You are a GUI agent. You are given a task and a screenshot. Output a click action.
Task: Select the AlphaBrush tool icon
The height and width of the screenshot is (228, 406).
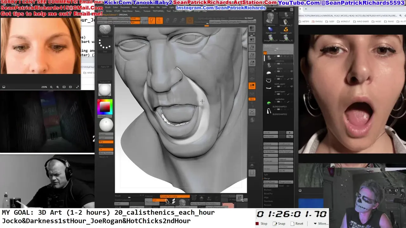pos(271,30)
